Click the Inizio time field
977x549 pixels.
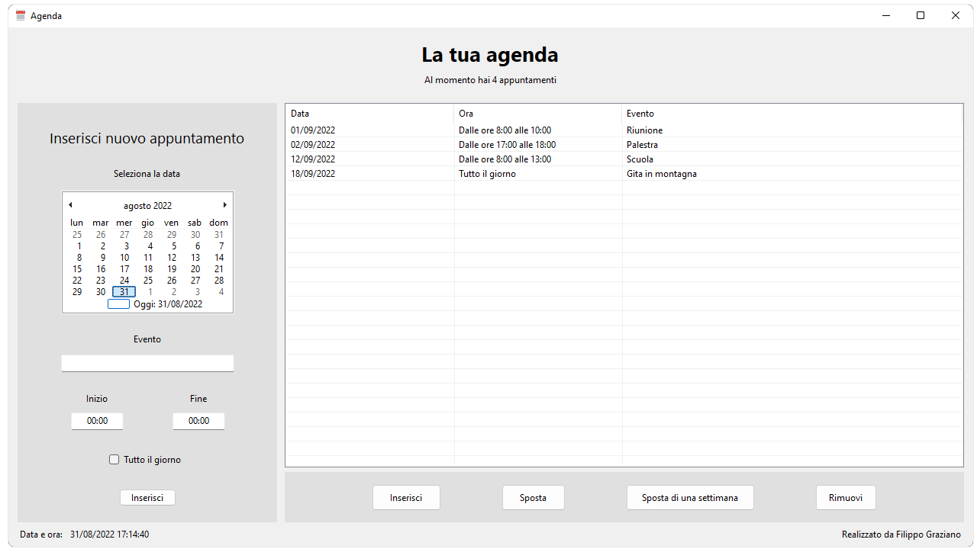(97, 420)
